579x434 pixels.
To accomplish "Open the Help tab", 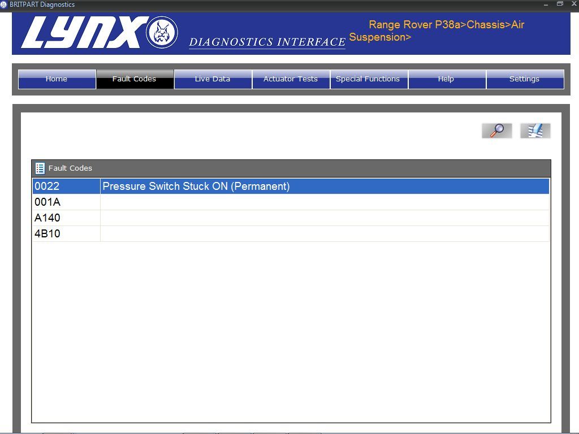I will coord(447,79).
